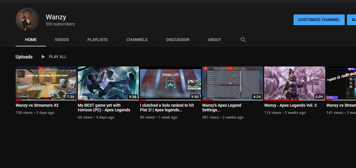Image resolution: width=356 pixels, height=168 pixels.
Task: Open the Uploads section heading
Action: coord(24,57)
